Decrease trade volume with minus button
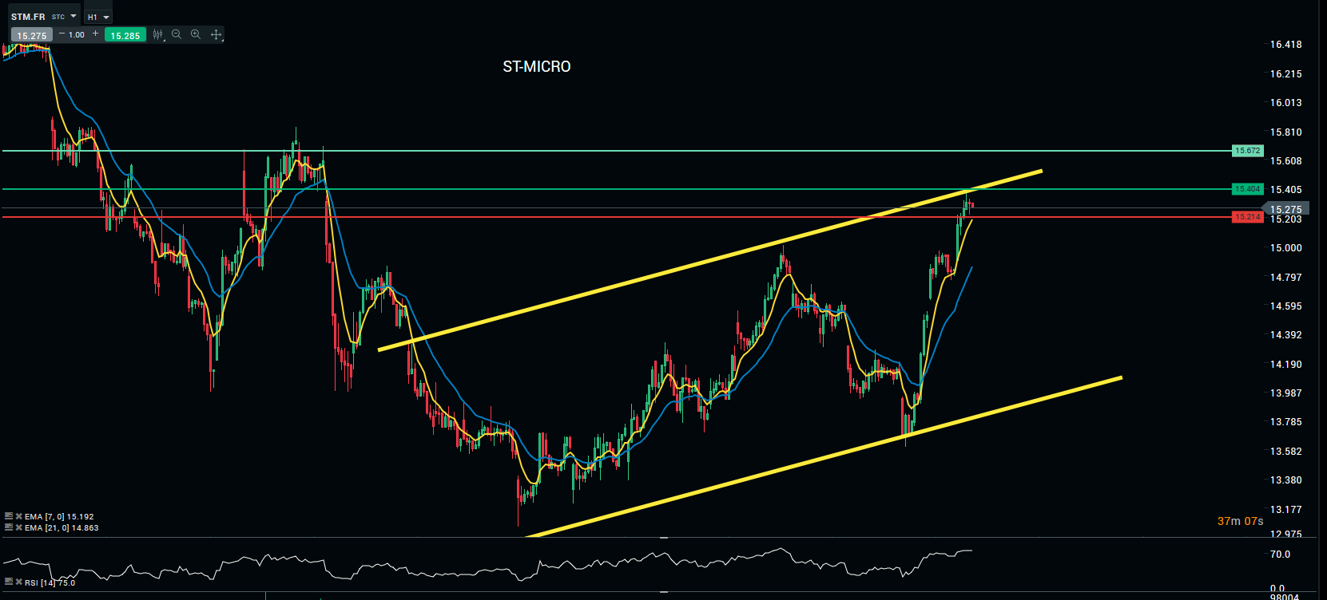The height and width of the screenshot is (600, 1327). click(62, 34)
